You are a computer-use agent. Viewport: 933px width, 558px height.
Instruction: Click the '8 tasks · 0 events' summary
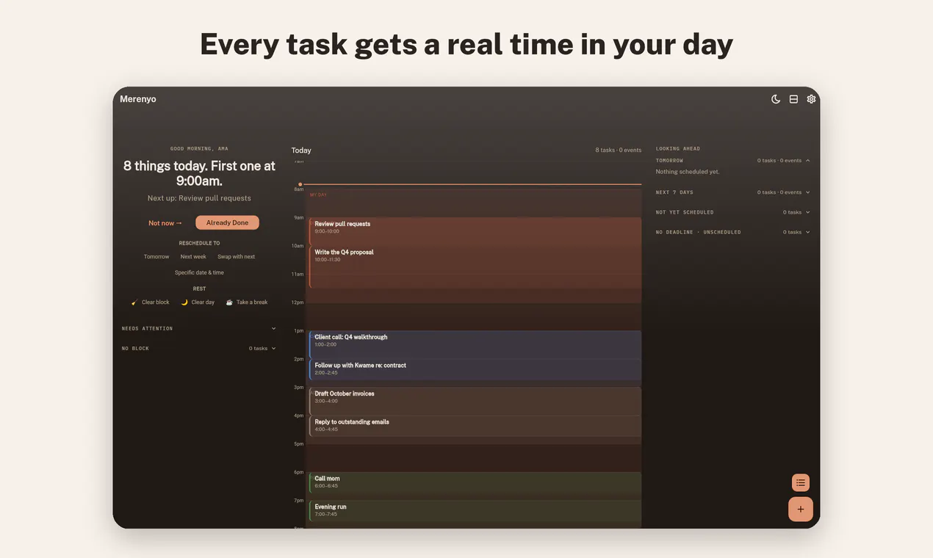pyautogui.click(x=619, y=151)
